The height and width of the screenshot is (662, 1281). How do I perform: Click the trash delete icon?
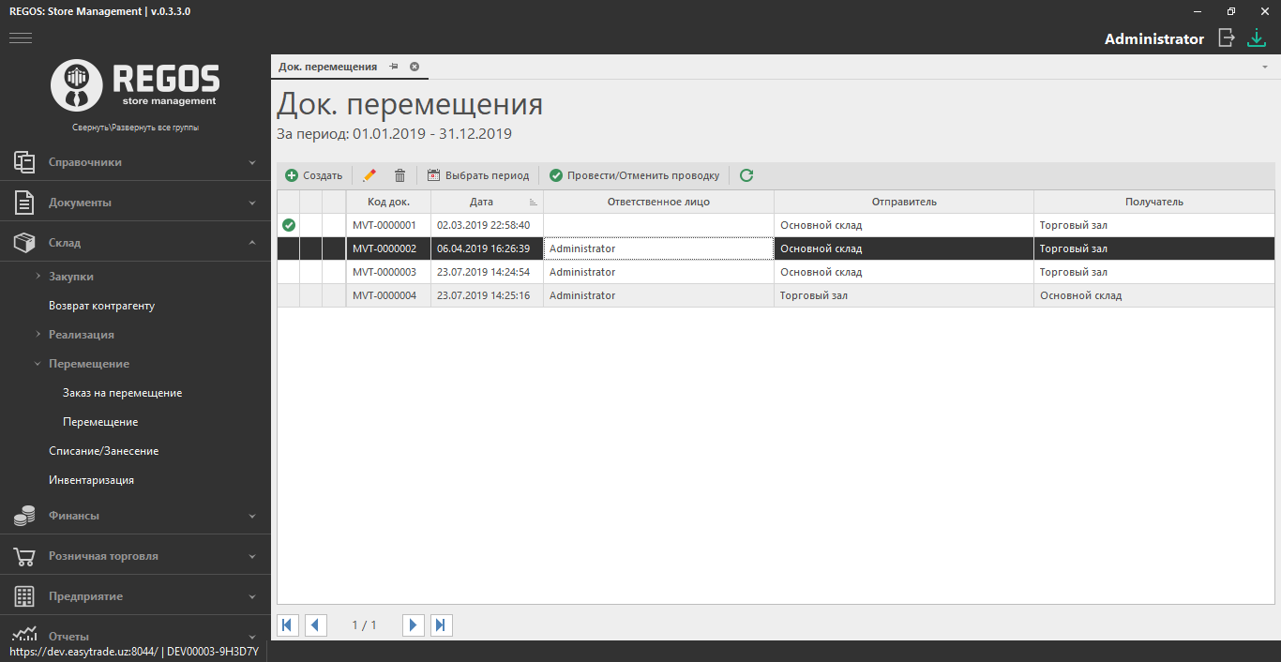[x=400, y=175]
